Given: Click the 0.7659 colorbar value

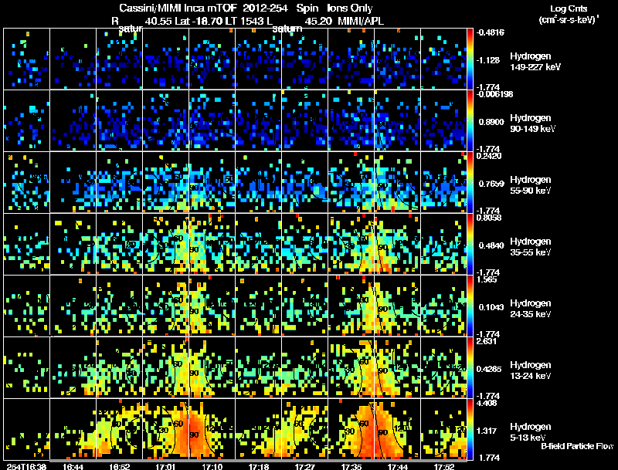Looking at the screenshot, I should (x=491, y=184).
